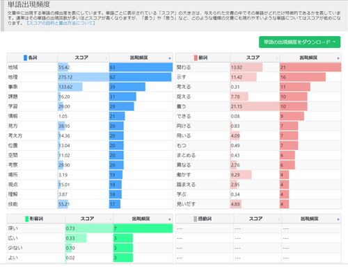
Task: Click sort arrow on adjective スコア header
Action: click(111, 219)
